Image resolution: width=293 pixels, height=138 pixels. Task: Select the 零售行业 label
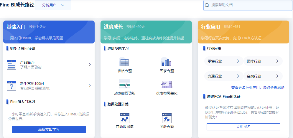215,61
